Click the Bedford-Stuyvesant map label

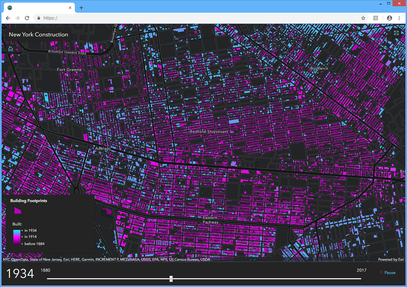click(209, 132)
